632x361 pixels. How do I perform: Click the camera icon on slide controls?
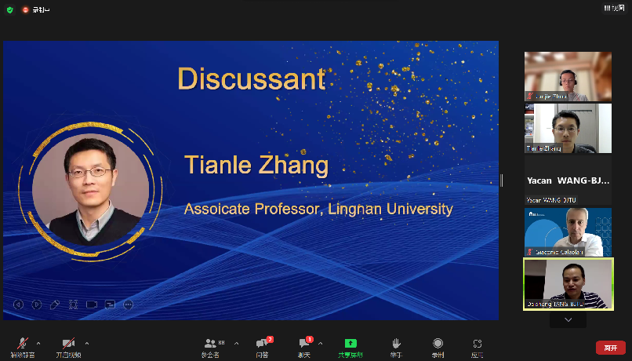coord(92,304)
